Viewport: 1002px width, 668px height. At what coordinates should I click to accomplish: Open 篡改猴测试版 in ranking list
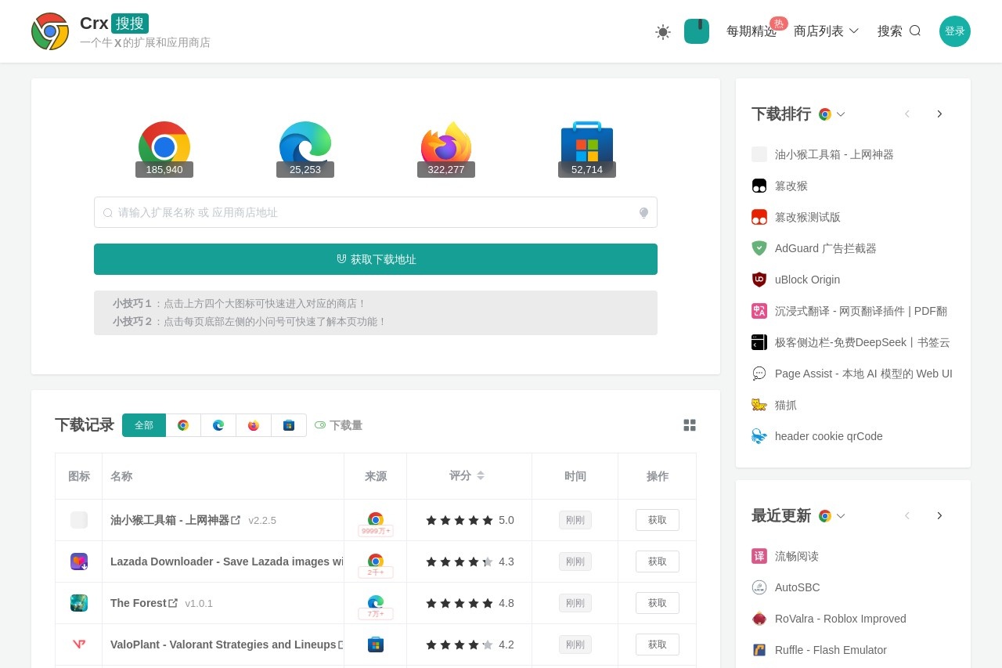(808, 217)
